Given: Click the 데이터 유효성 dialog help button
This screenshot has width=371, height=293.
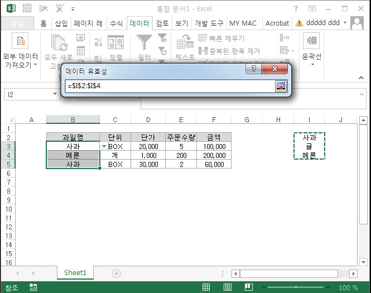Looking at the screenshot, I should (x=253, y=69).
